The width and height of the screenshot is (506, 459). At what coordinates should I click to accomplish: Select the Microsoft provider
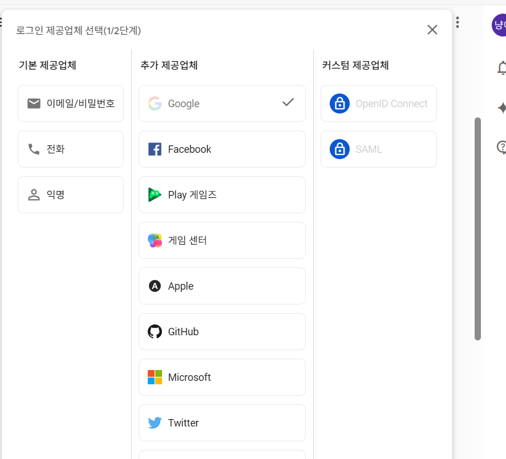point(222,377)
